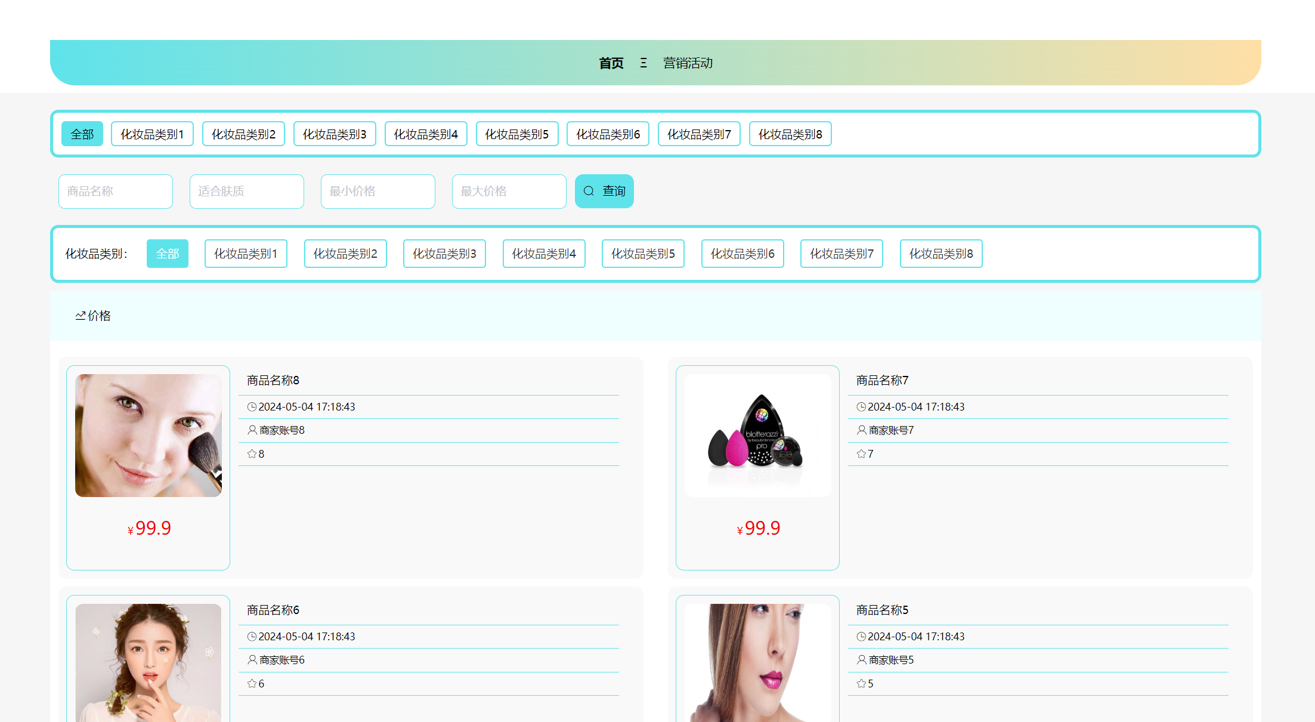
Task: Select 化妆品类别3 in the top category bar
Action: tap(335, 134)
